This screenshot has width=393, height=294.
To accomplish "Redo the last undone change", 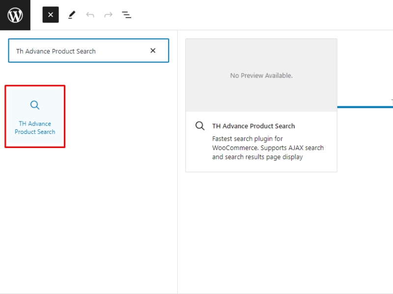I will (x=108, y=15).
